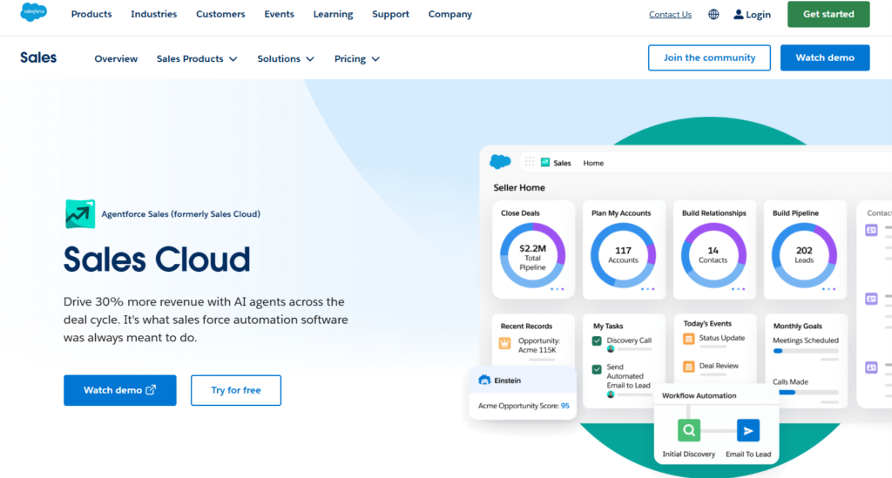This screenshot has height=478, width=892.
Task: Open the Industries menu
Action: click(153, 14)
